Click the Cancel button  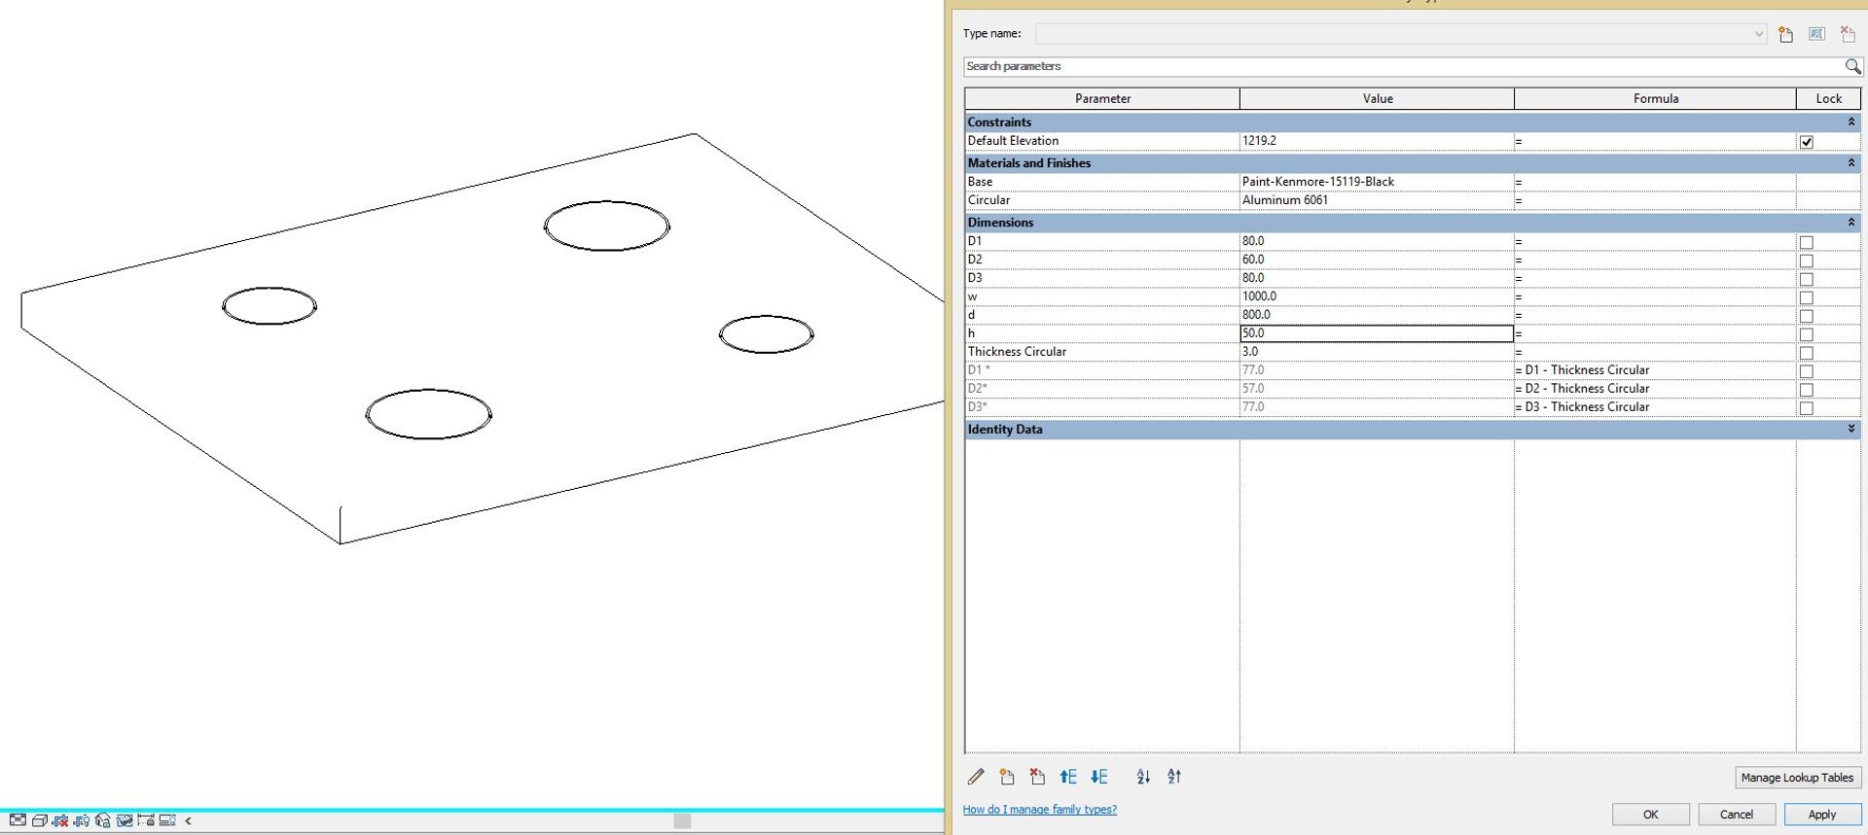(x=1737, y=815)
